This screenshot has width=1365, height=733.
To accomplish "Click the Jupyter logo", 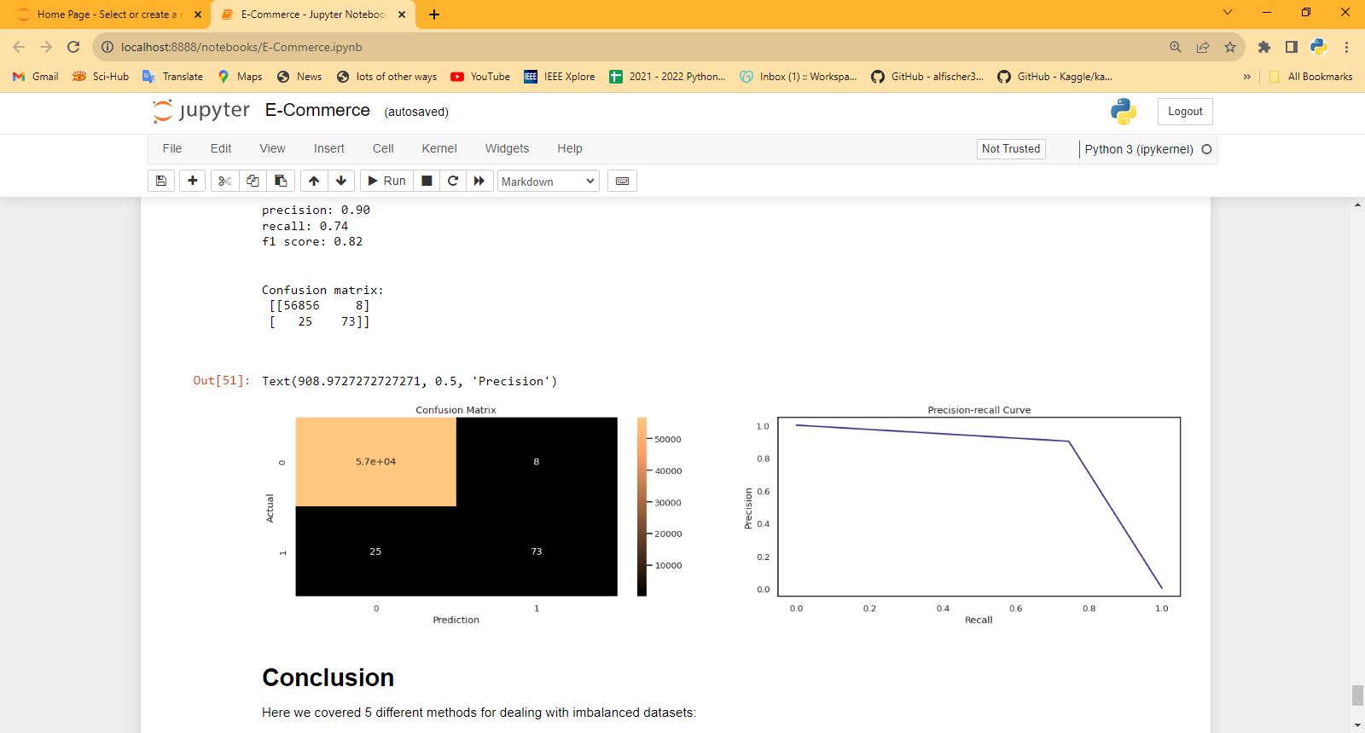I will click(201, 111).
